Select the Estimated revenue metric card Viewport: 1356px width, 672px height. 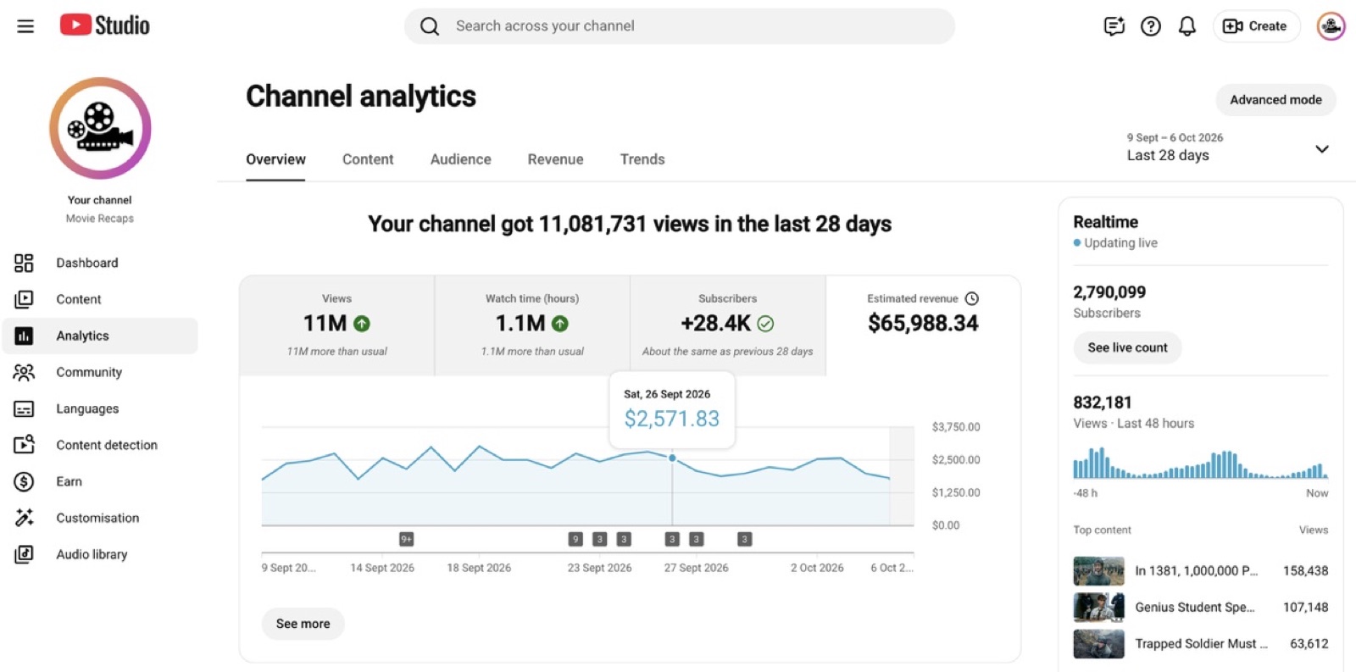pos(923,325)
